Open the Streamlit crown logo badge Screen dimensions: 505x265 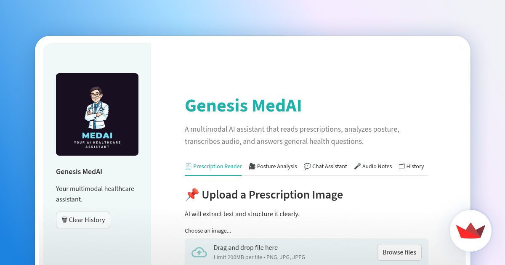point(470,231)
